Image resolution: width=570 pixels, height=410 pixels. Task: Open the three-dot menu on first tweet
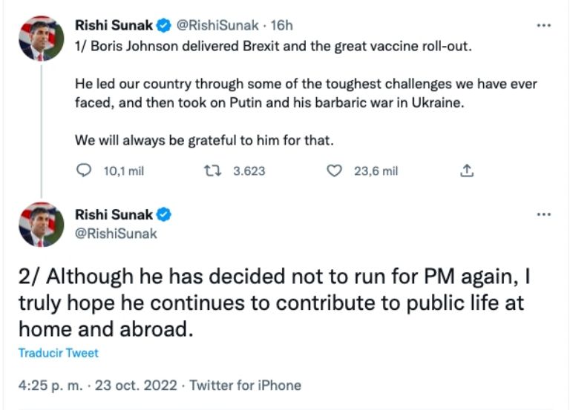(544, 25)
